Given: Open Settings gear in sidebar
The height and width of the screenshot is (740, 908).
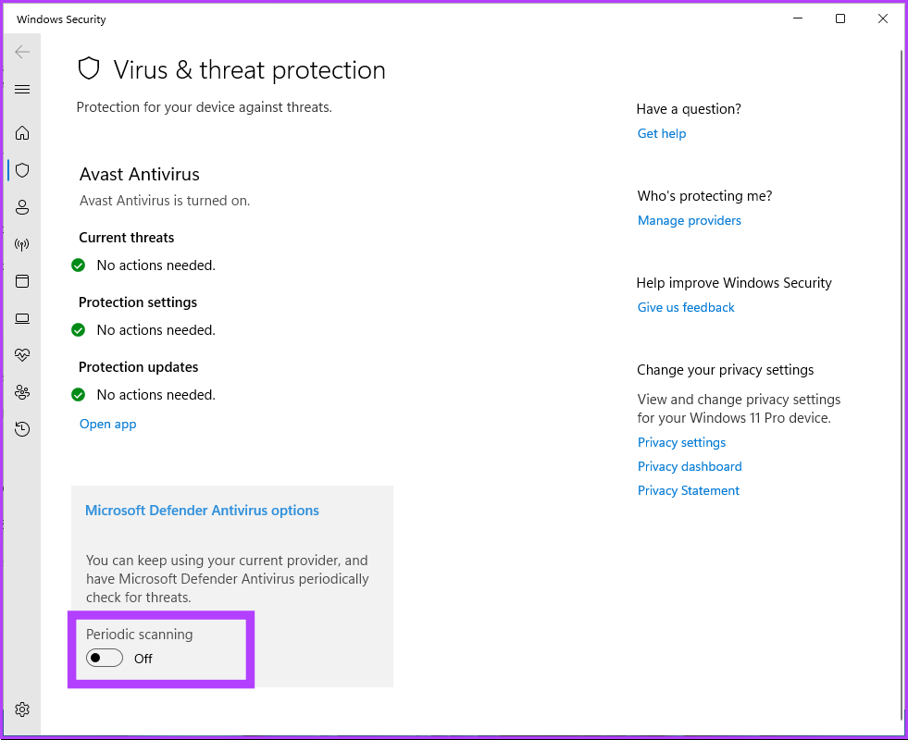Looking at the screenshot, I should click(x=22, y=709).
